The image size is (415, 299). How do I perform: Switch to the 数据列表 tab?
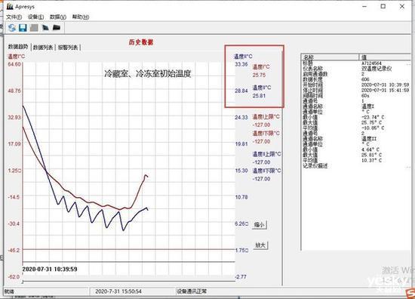pos(43,48)
